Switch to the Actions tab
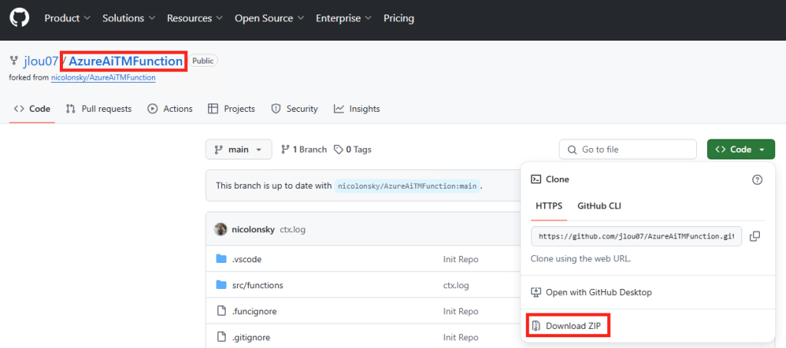The image size is (786, 348). coord(170,109)
